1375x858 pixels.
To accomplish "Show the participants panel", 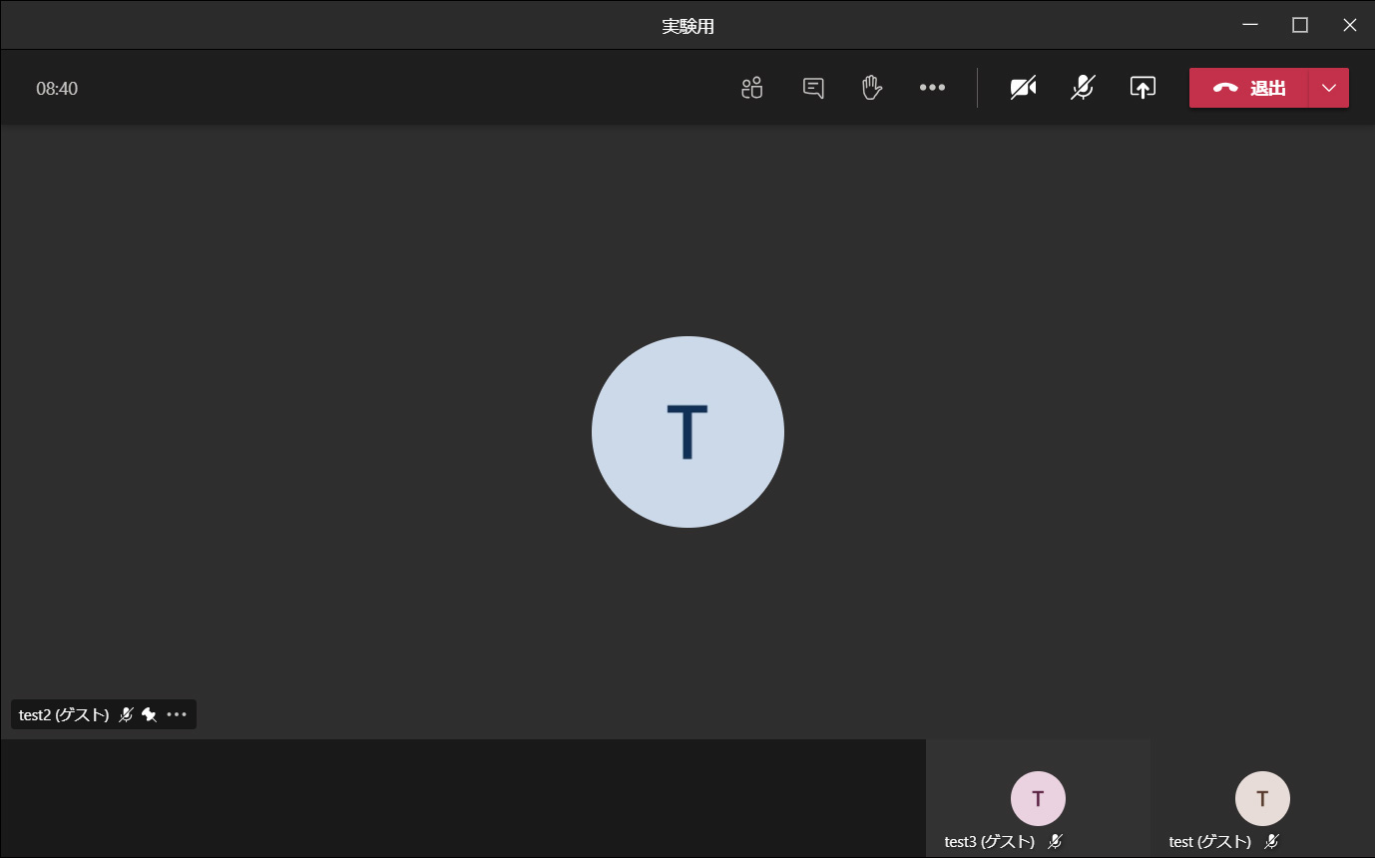I will coord(752,88).
